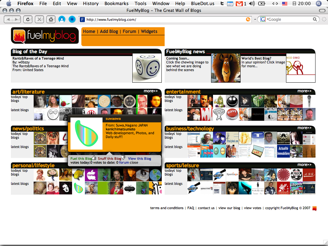Viewport: 328px width, 246px height.
Task: Show more business/technology blogs
Action: [x=304, y=128]
